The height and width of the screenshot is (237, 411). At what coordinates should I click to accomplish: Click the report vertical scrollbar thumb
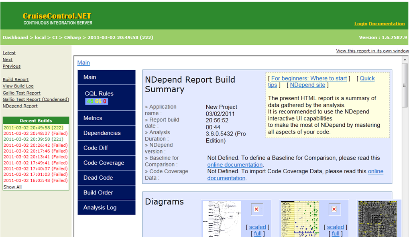(405, 85)
